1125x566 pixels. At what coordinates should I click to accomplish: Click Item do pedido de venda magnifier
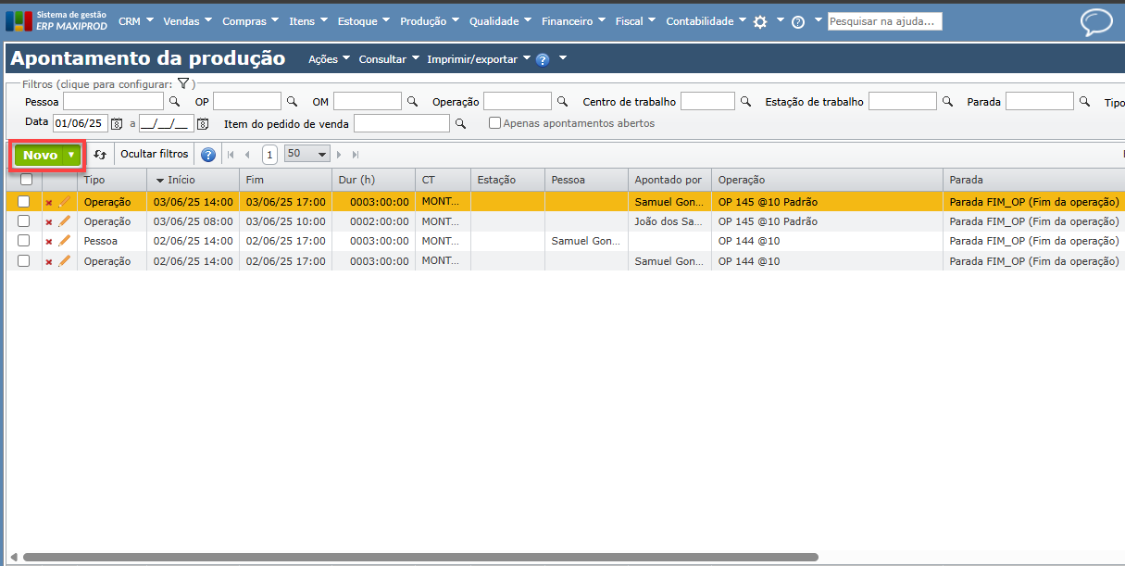(460, 123)
